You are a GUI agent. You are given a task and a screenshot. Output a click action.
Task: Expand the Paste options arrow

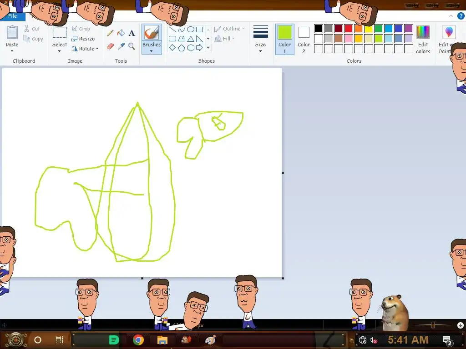tap(12, 51)
